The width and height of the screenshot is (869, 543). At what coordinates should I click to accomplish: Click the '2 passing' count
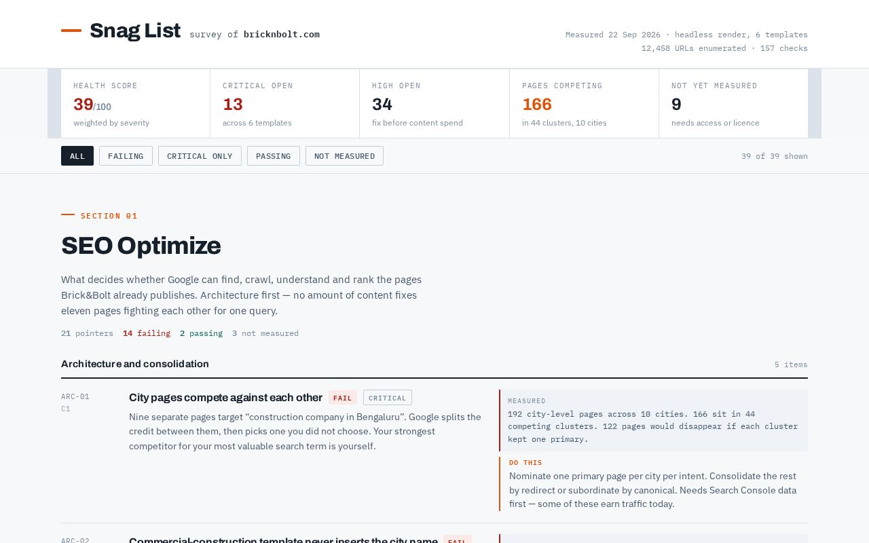coord(201,333)
